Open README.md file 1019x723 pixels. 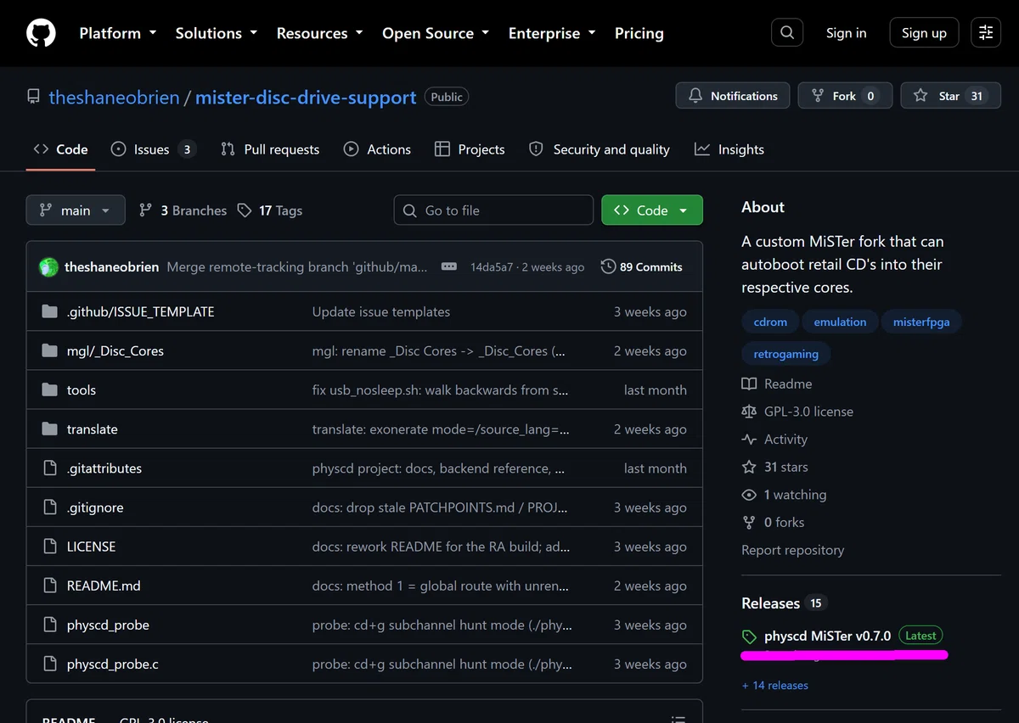tap(104, 585)
